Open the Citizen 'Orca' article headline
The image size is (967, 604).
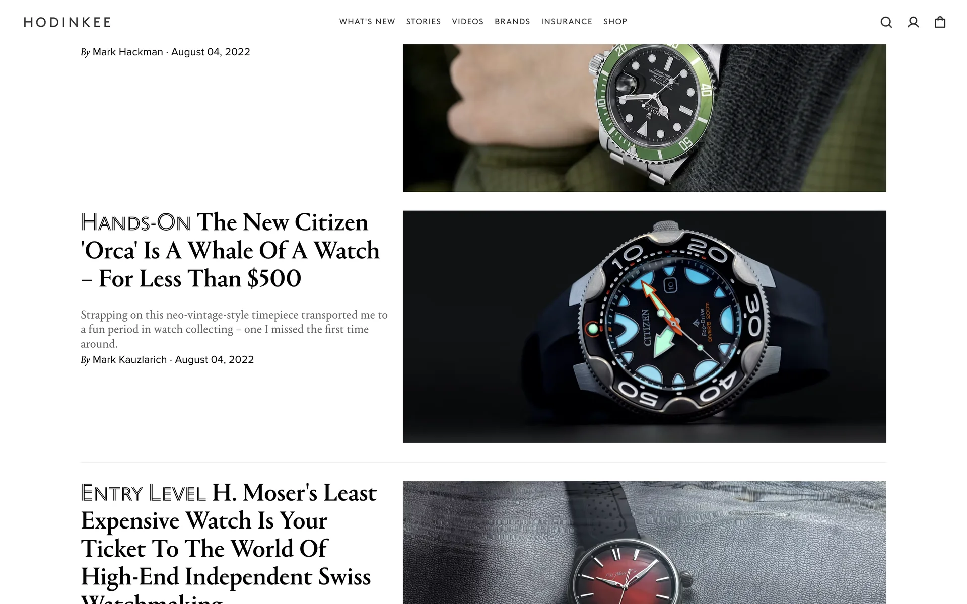[230, 250]
